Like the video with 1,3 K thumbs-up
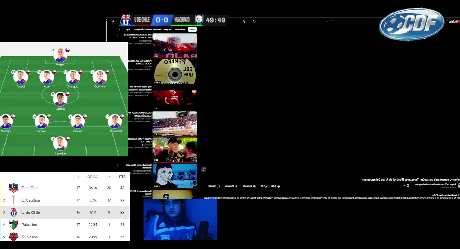 click(276, 186)
